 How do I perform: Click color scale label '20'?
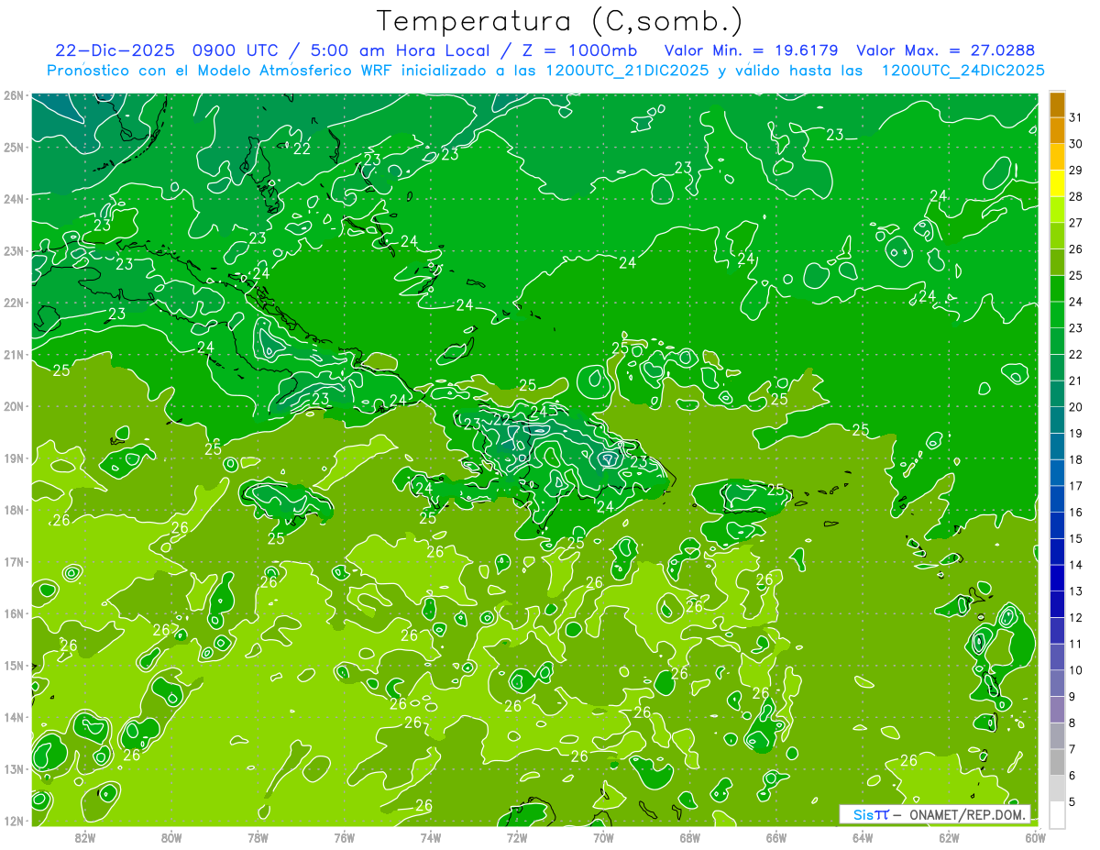[x=1076, y=406]
